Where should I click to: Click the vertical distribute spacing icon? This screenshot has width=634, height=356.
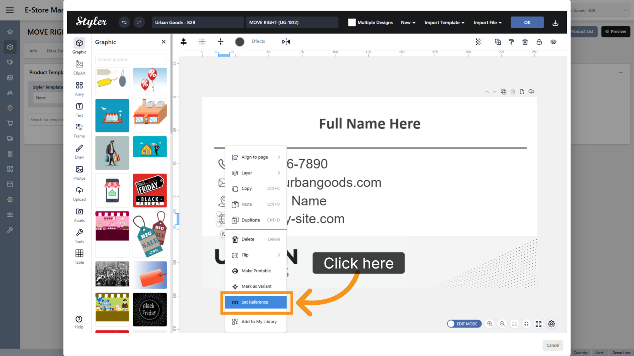221,42
